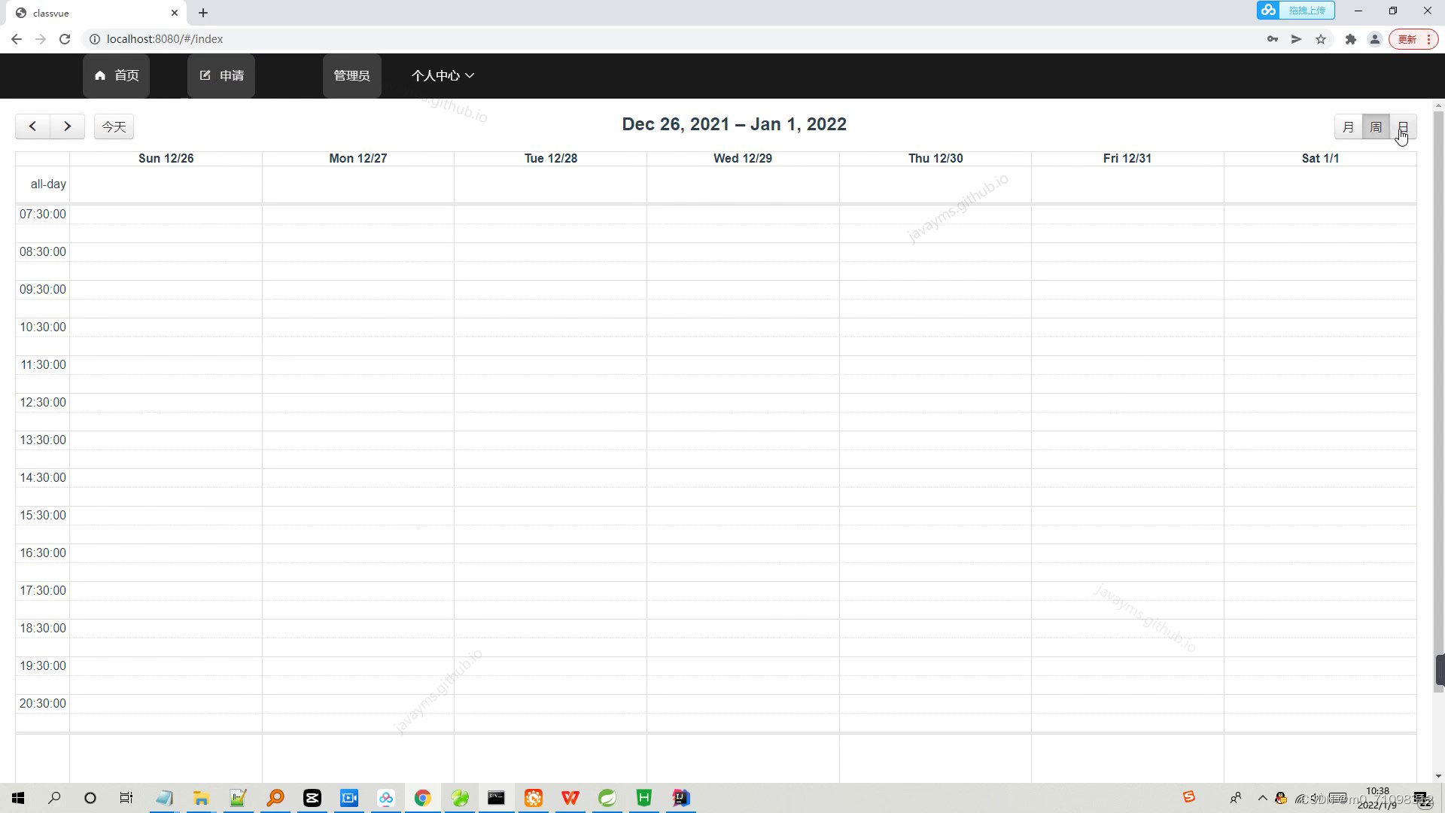This screenshot has width=1445, height=813.
Task: Open the Chrome profile avatar
Action: click(x=1374, y=39)
